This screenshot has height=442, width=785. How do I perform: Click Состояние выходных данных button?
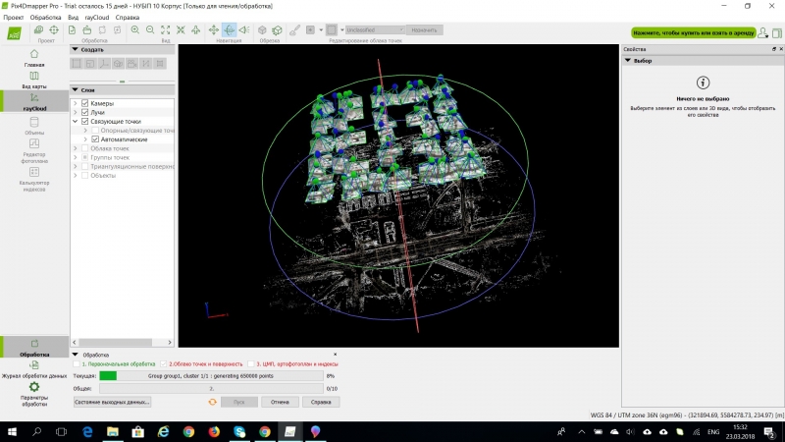pos(112,402)
